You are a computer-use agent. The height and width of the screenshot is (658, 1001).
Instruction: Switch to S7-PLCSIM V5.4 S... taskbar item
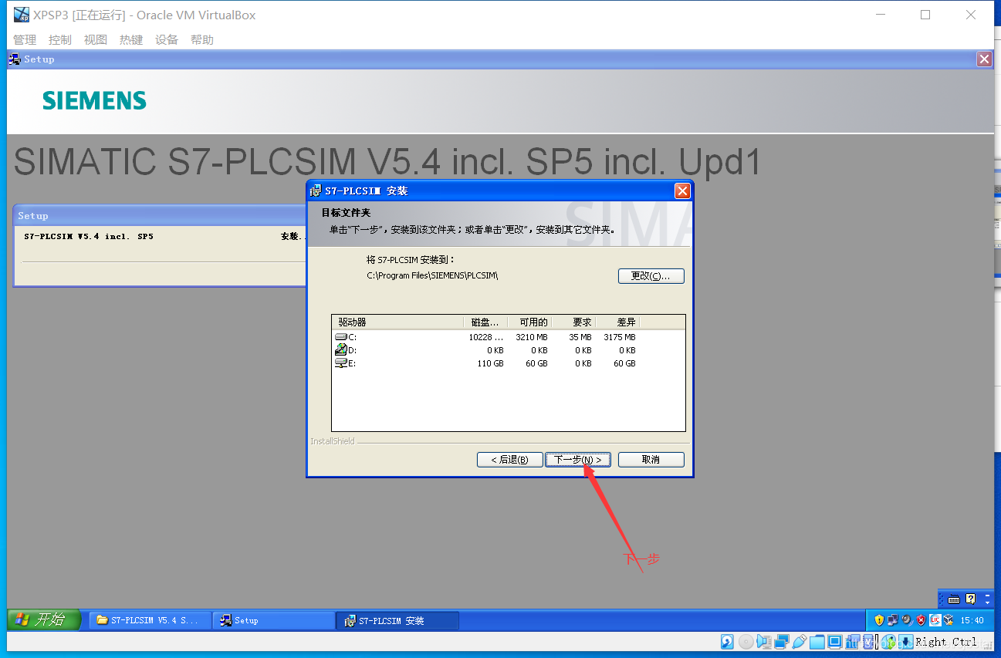(150, 620)
